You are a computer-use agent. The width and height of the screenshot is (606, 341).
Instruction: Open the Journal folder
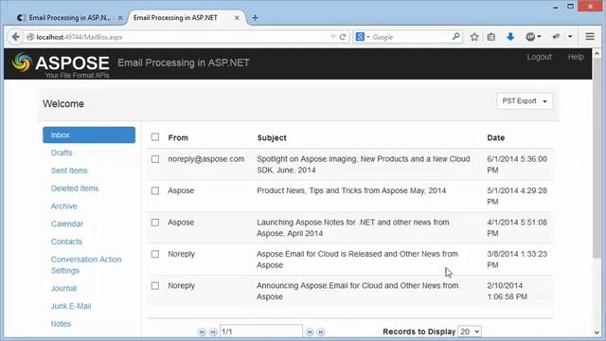pyautogui.click(x=63, y=288)
